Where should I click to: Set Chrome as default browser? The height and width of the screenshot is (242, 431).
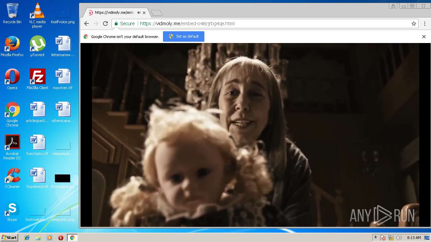coord(184,36)
